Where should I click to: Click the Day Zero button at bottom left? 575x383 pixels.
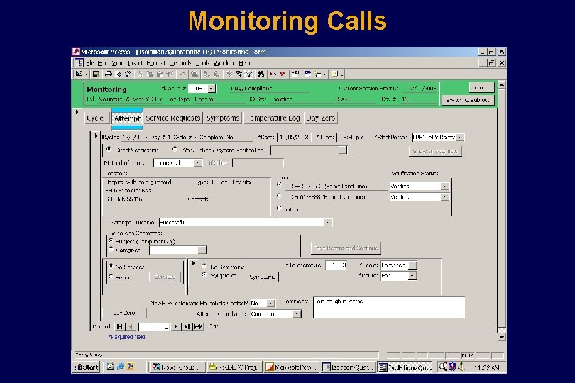click(124, 313)
